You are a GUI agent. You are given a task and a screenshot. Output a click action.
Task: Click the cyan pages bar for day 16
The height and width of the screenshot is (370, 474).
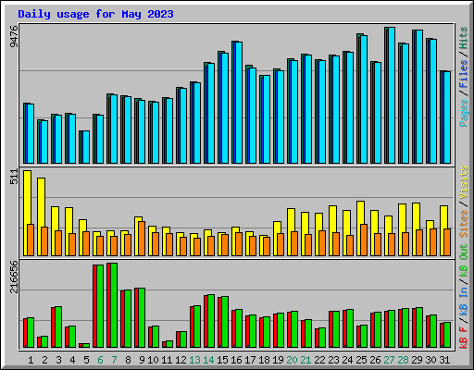[x=239, y=103]
